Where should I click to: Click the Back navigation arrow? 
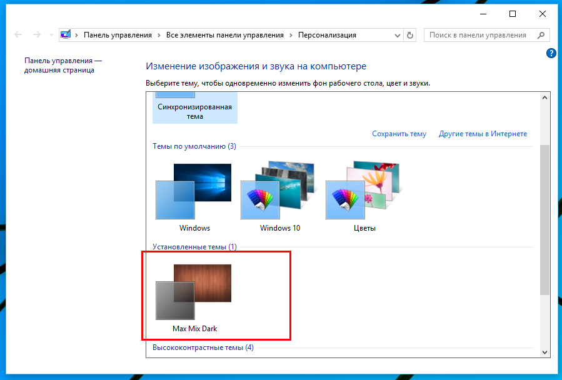coord(18,35)
